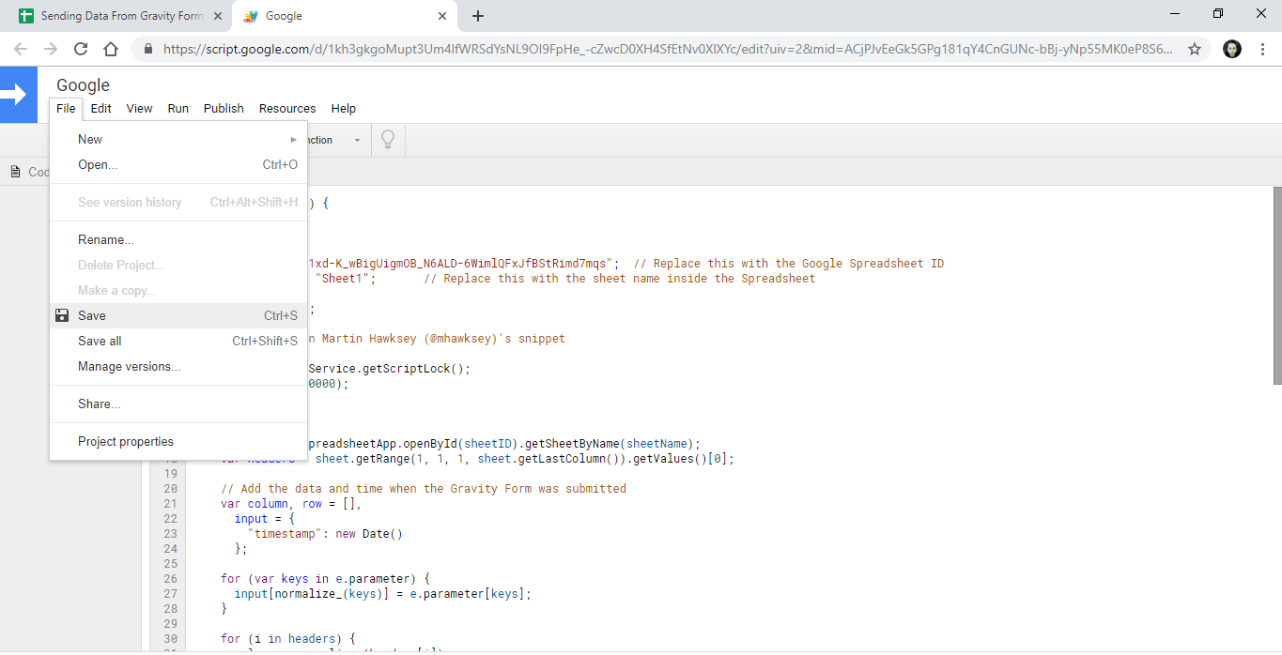Viewport: 1282px width, 655px height.
Task: Click the getScriptLock() code text
Action: click(x=415, y=369)
